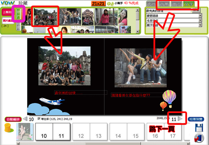The height and width of the screenshot is (145, 209).
Task: Click the 21x21 album size button
Action: coord(98,3)
